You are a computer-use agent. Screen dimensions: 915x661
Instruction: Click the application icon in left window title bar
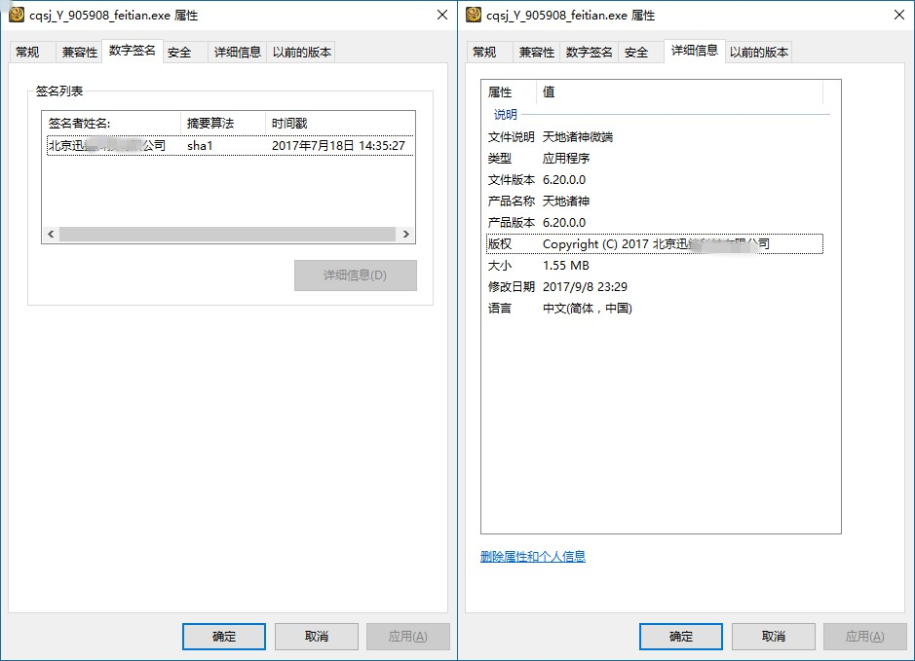coord(16,15)
